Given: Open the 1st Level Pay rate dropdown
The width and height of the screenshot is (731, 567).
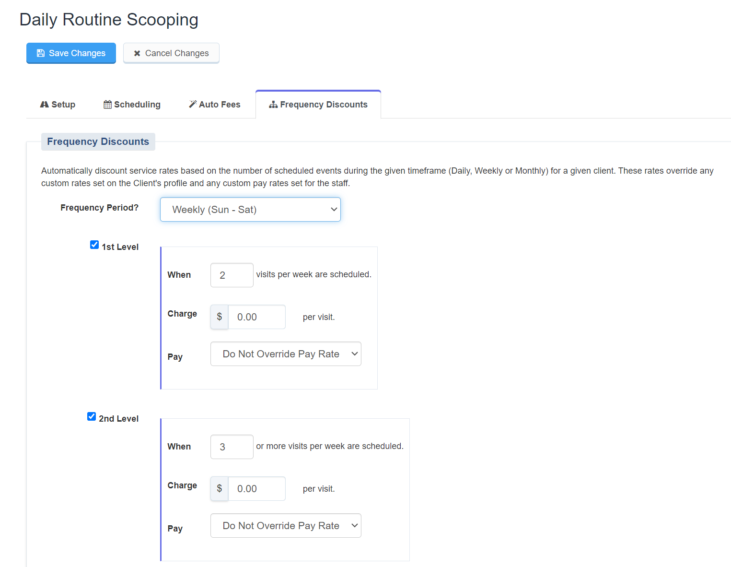Looking at the screenshot, I should tap(286, 354).
